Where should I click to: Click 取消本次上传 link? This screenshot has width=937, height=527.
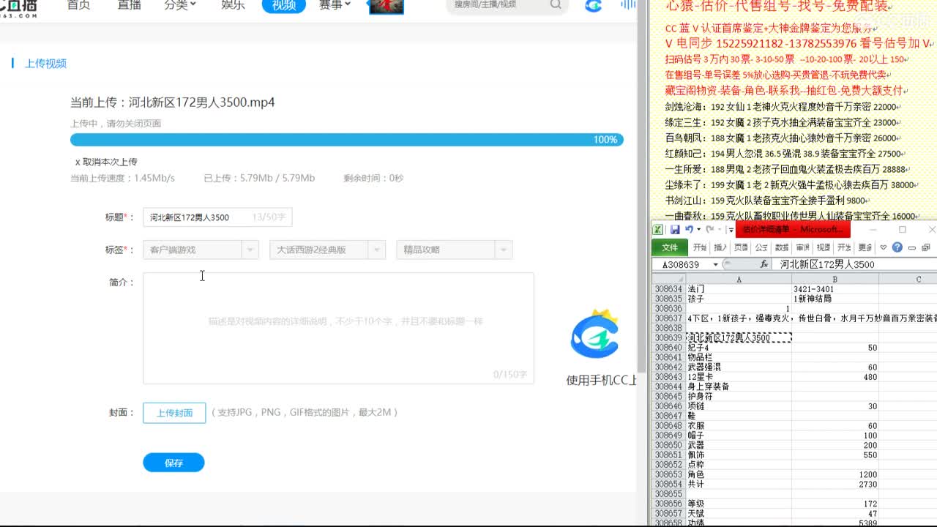click(106, 162)
